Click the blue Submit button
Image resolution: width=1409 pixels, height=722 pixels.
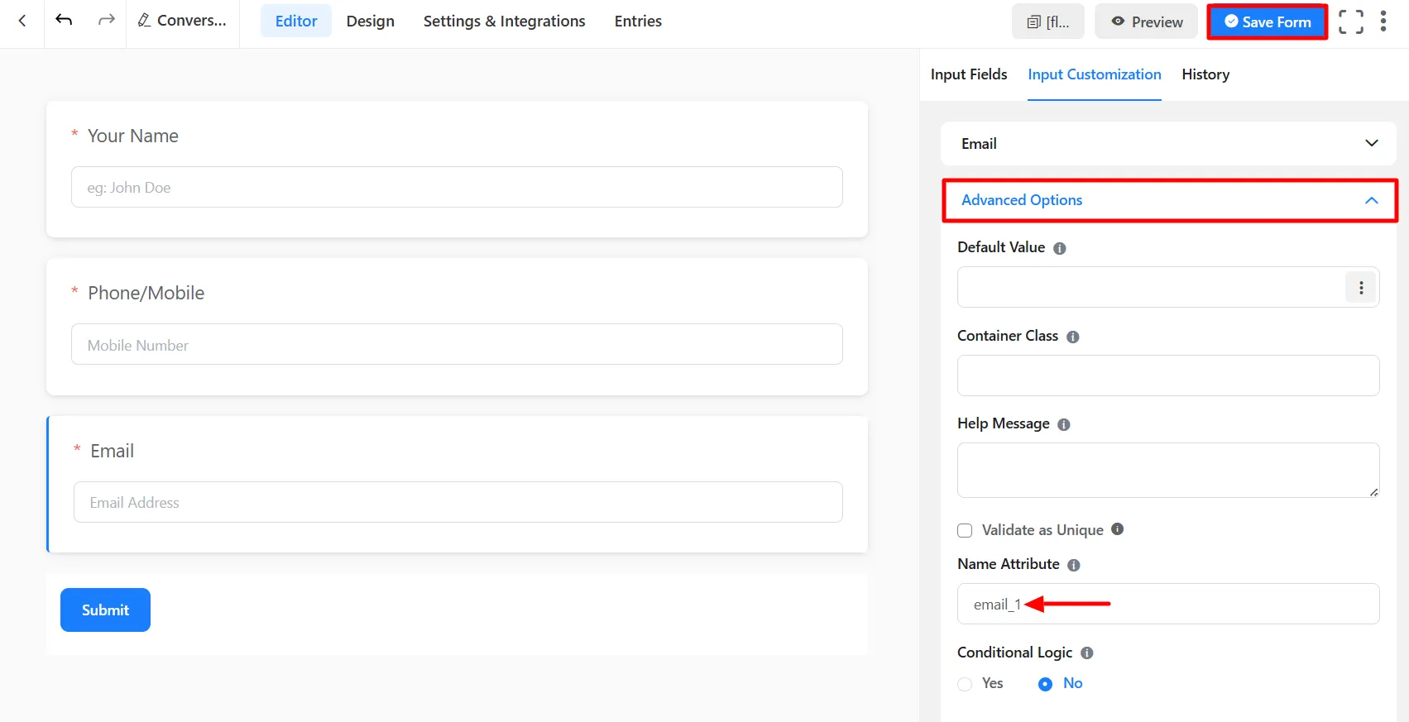[x=105, y=610]
